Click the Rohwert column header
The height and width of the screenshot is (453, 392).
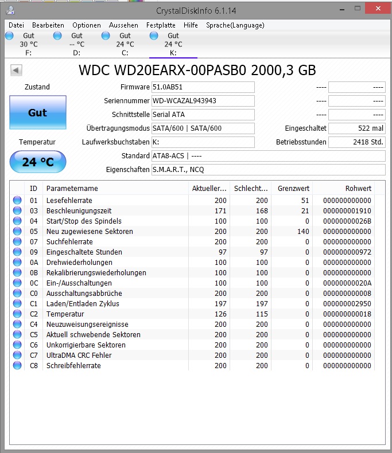(x=343, y=188)
